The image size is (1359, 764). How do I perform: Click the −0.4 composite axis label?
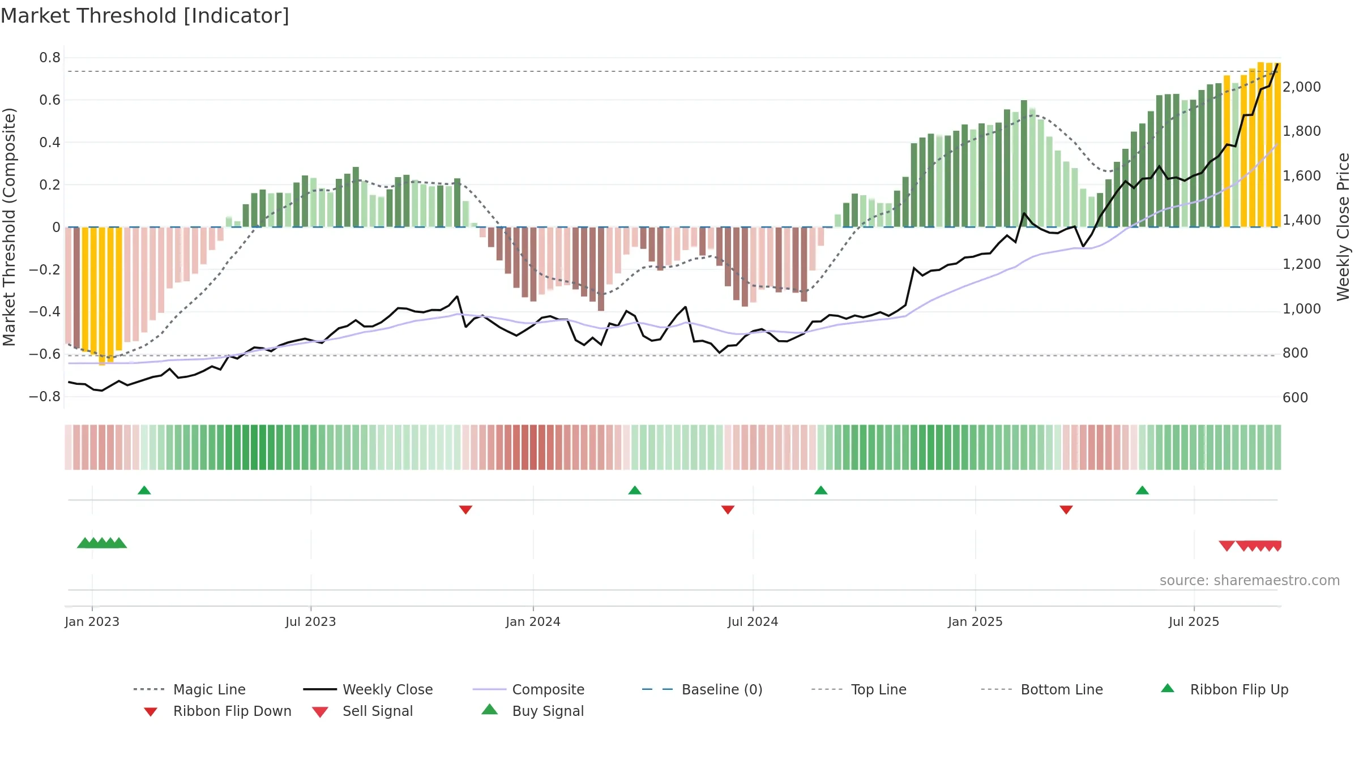(x=45, y=312)
